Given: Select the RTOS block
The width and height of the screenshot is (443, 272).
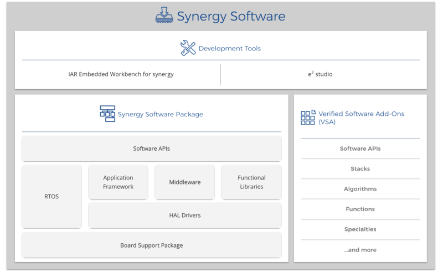Looking at the screenshot, I should [51, 196].
